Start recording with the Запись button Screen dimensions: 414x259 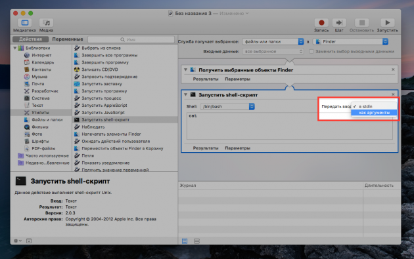[x=321, y=23]
